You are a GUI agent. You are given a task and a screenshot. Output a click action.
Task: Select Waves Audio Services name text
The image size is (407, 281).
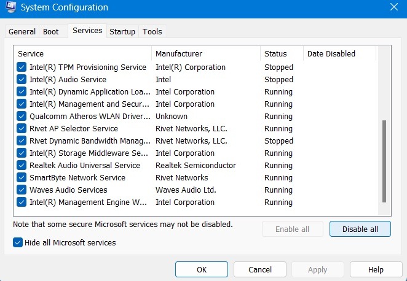[x=68, y=190]
